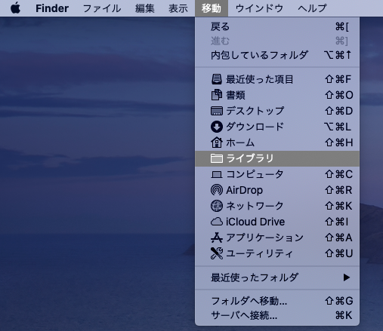Go to ホーム using the house icon
Viewport: 383px width, 331px height.
[217, 143]
